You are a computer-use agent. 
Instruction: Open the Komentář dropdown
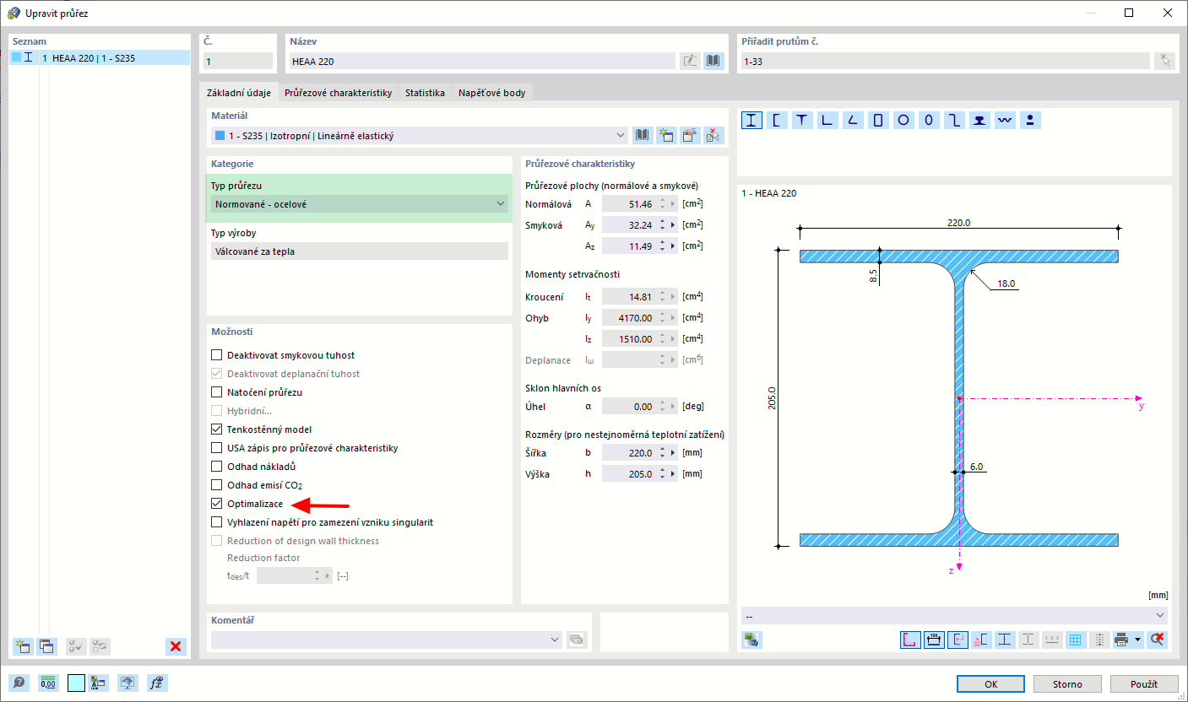point(387,640)
